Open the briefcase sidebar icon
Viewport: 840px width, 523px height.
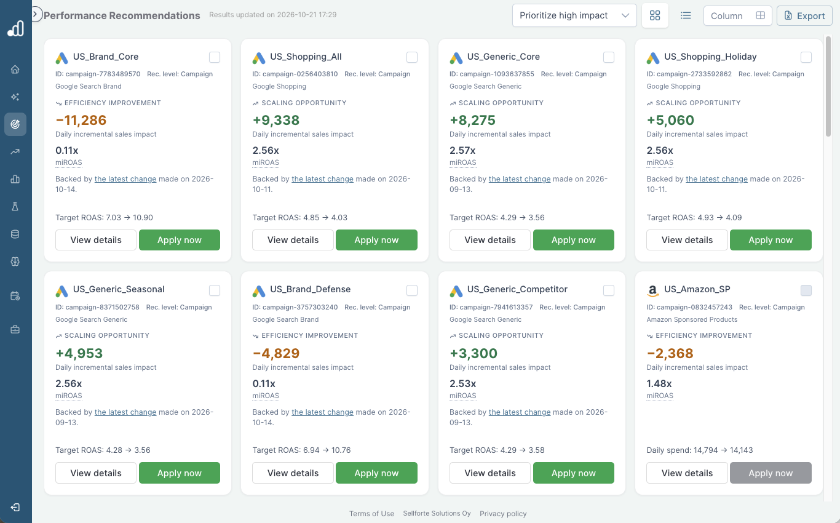(15, 330)
